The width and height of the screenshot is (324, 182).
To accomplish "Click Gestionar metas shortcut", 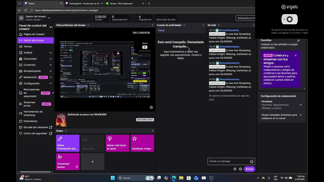I will pyautogui.click(x=142, y=143).
